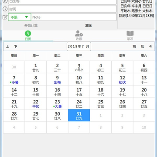The height and width of the screenshot is (157, 157).
Task: Go to next year with 下
Action: 16,47
